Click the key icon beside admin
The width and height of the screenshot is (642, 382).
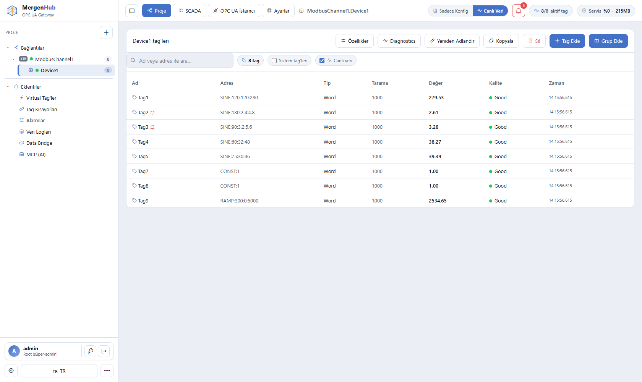91,351
